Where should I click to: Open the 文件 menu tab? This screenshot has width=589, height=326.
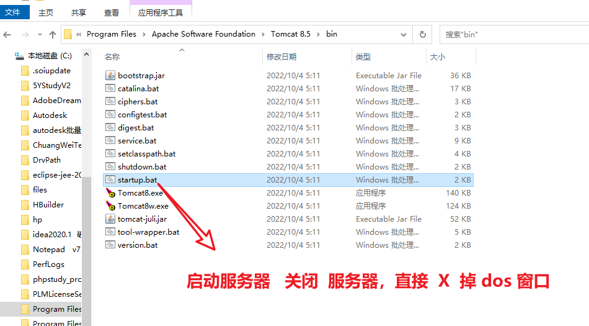(15, 12)
